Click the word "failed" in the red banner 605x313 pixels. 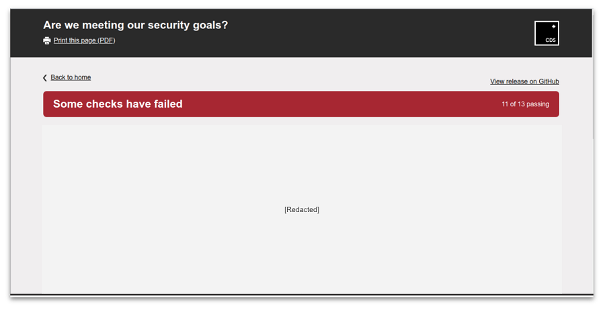[x=167, y=104]
